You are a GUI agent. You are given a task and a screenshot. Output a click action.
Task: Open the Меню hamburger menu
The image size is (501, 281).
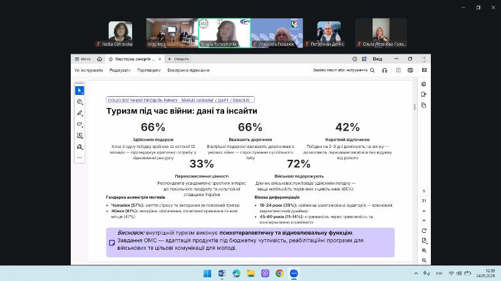pyautogui.click(x=83, y=59)
